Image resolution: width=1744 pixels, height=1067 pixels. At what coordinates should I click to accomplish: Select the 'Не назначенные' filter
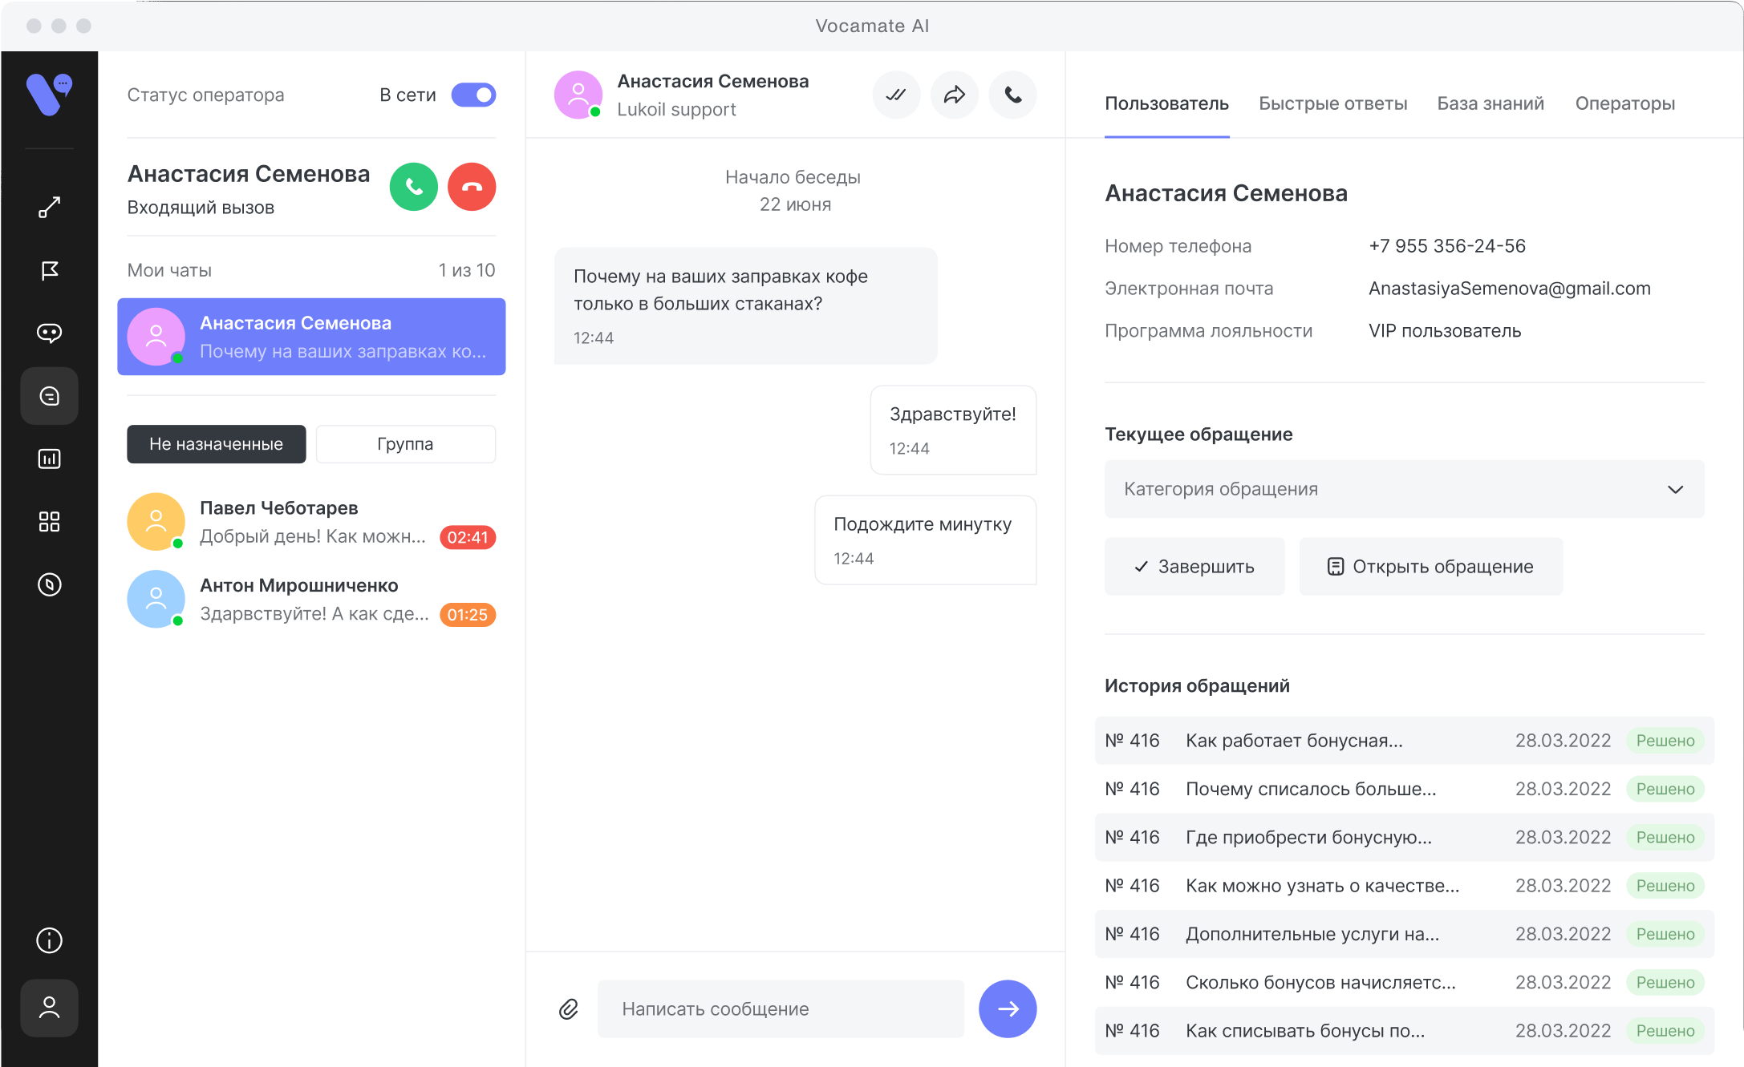[x=216, y=444]
